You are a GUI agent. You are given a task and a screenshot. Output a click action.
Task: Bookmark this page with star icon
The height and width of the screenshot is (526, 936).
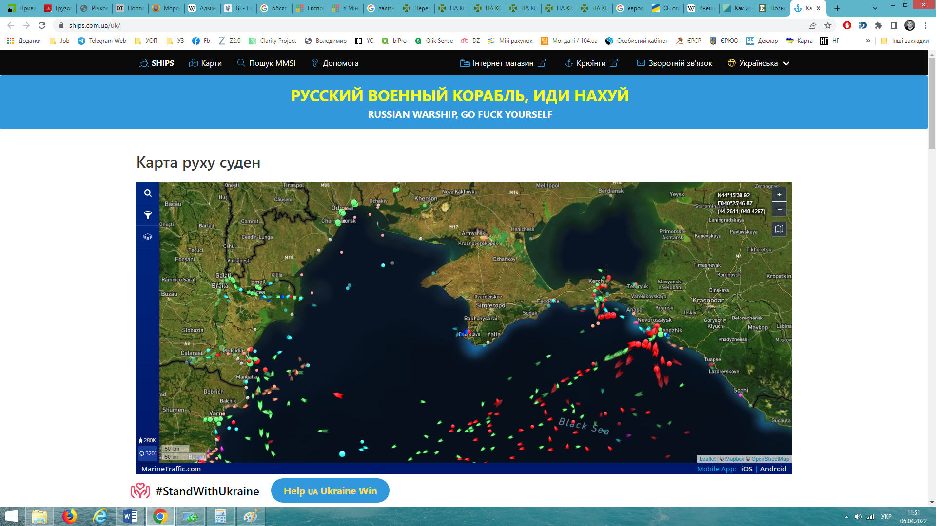point(828,25)
